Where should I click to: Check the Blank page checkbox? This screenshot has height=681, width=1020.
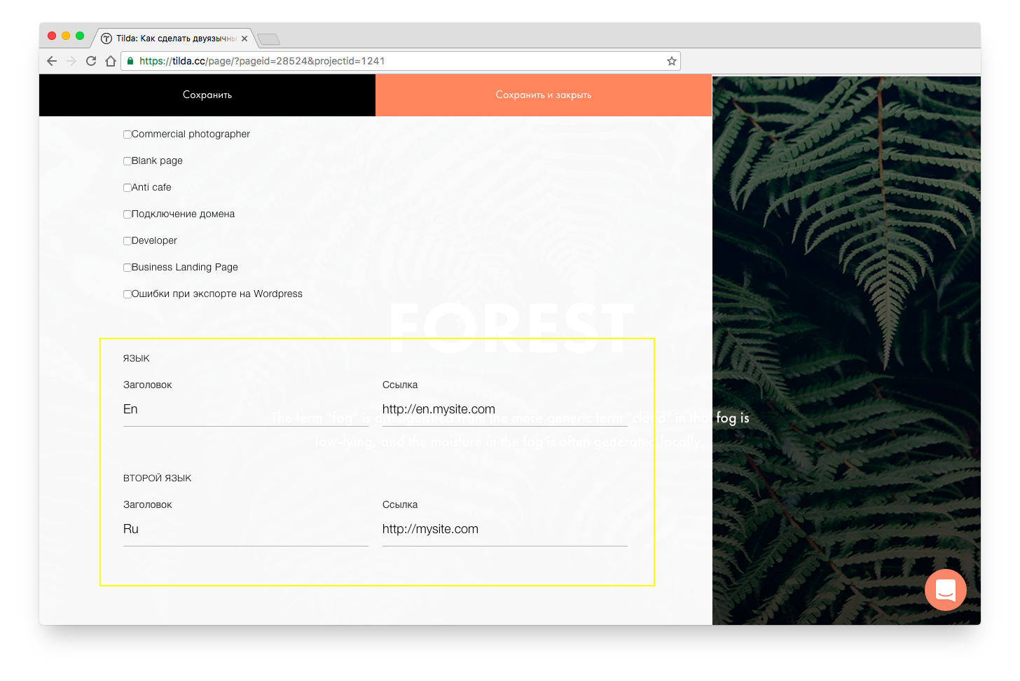pos(127,161)
